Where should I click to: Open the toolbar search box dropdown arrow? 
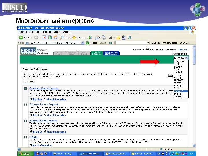pos(148,43)
